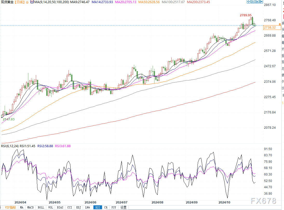Click the 2789.95 high price marker
This screenshot has height=210, width=284.
tap(246, 15)
